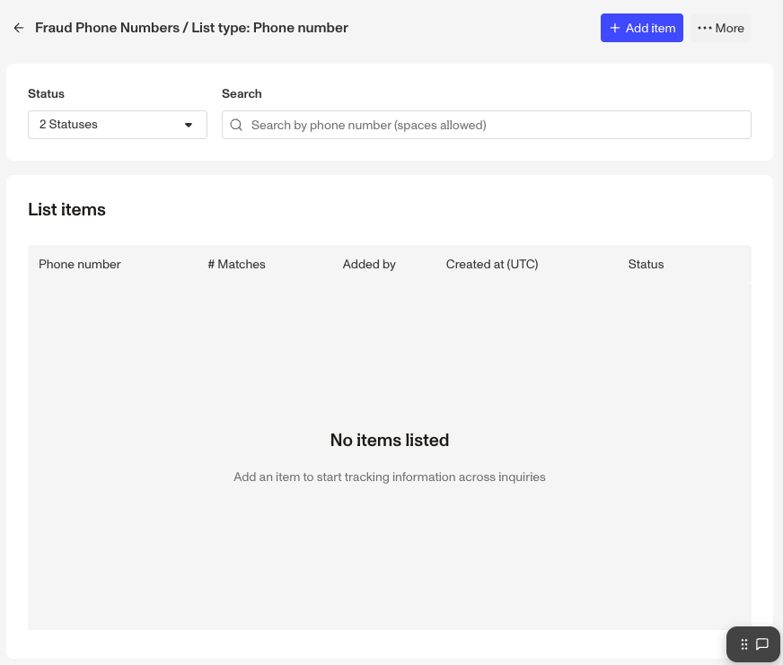Click the three-dots icon beside More
The height and width of the screenshot is (665, 783).
coord(705,28)
